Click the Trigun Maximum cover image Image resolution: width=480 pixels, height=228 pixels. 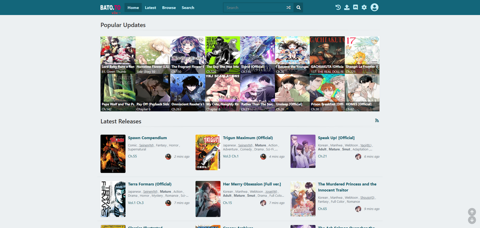[x=208, y=152]
